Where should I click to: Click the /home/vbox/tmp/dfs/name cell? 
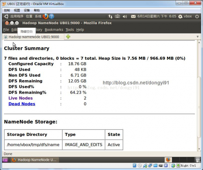(x=33, y=145)
